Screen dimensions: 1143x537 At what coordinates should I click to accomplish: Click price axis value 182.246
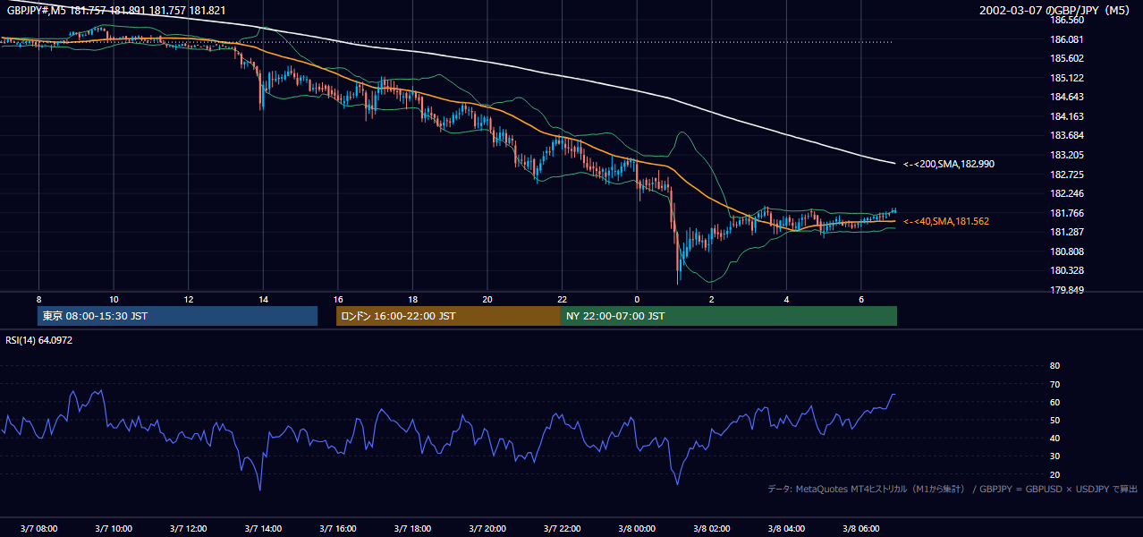[1066, 193]
